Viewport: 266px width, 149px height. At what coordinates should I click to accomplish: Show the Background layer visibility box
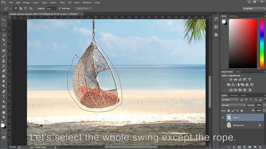[223, 125]
